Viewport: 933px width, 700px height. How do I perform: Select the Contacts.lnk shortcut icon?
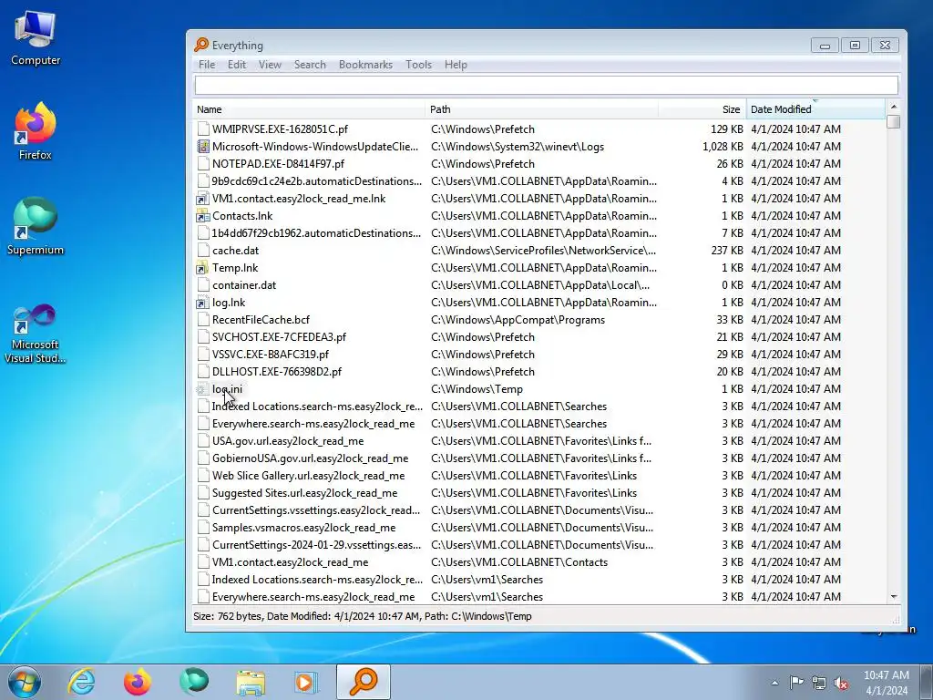(x=203, y=215)
